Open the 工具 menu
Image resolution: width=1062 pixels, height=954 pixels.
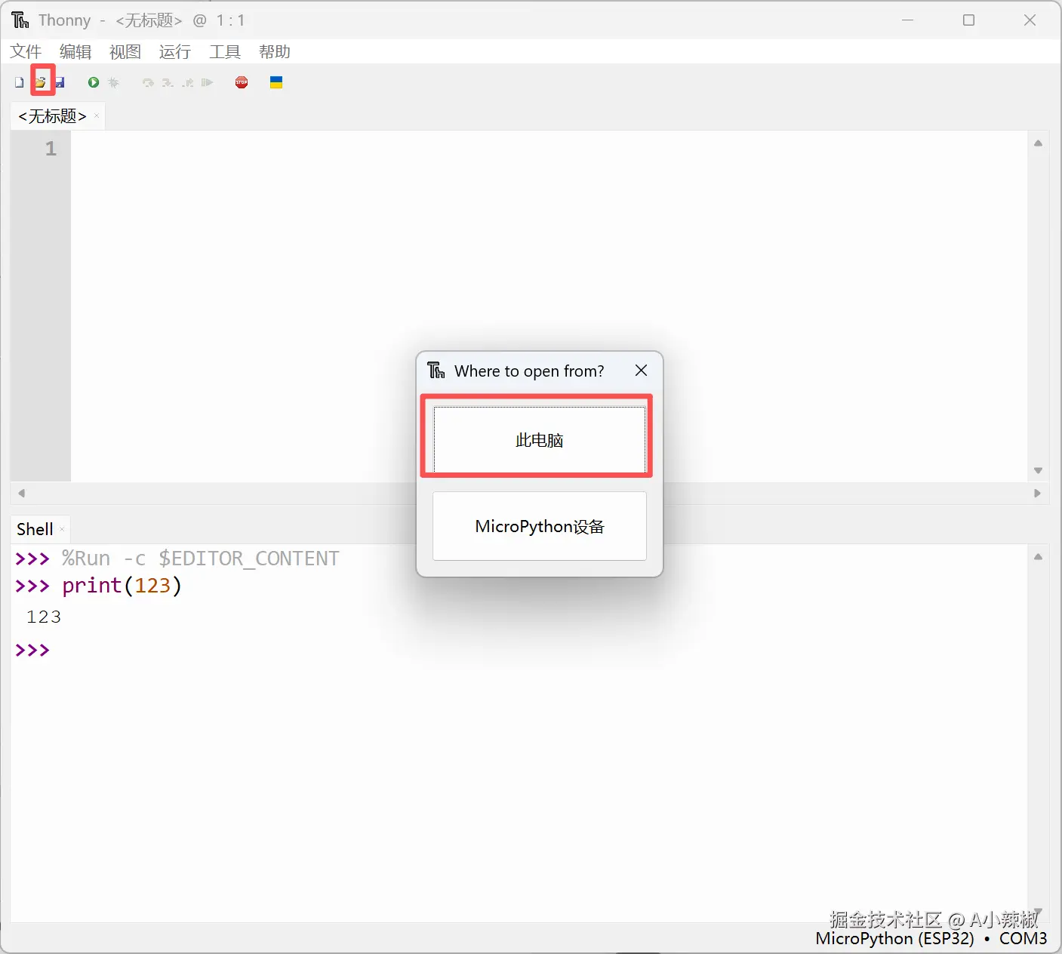(225, 51)
